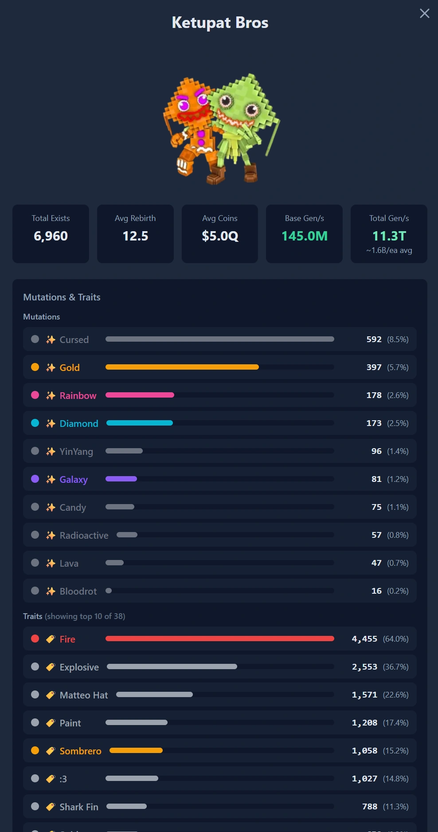
Task: Close the Ketupat Bros details dialog
Action: coord(424,13)
